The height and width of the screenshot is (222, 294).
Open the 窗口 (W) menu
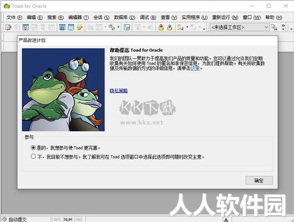[x=252, y=18]
